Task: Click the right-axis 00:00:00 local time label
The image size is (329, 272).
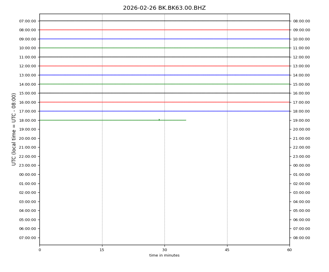Action: click(301, 165)
